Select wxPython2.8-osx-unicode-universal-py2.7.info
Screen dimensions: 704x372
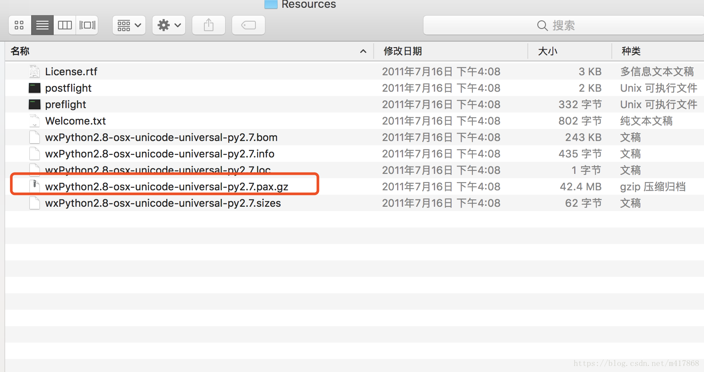(x=160, y=154)
